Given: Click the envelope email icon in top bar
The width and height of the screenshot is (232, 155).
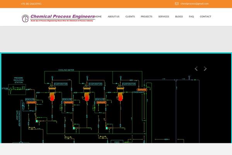Looking at the screenshot, I should (x=177, y=3).
